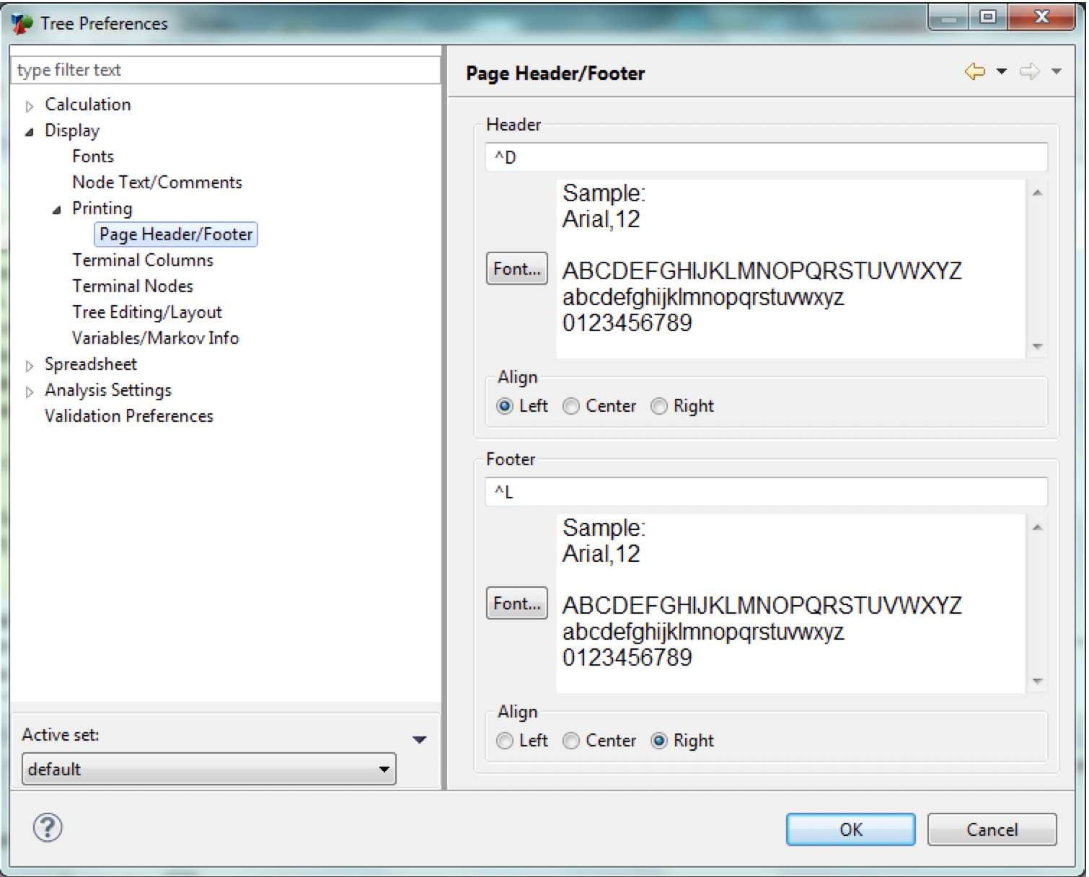Click OK to save preferences
Screen dimensions: 1089x877
[850, 829]
